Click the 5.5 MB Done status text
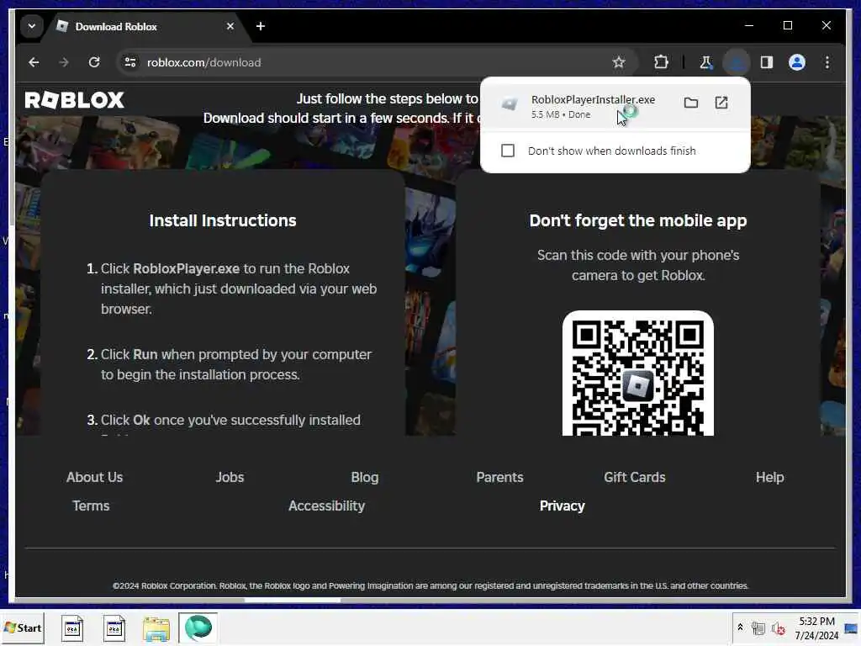The height and width of the screenshot is (646, 861). coord(561,114)
